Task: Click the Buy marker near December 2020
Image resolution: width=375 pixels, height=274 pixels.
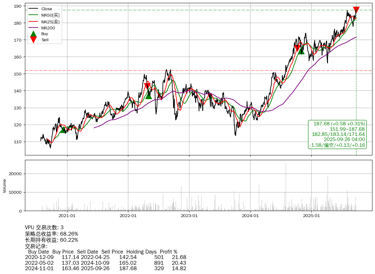Action: pyautogui.click(x=63, y=129)
